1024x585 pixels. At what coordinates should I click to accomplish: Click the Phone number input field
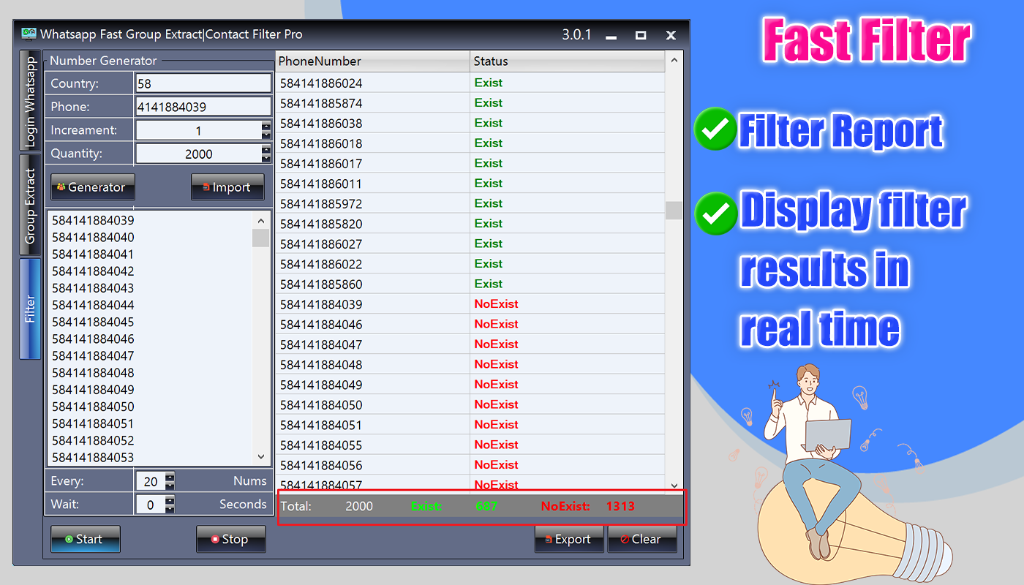pyautogui.click(x=203, y=107)
